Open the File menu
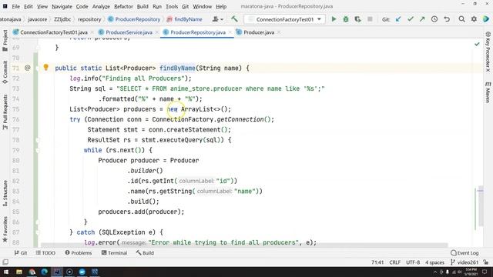The image size is (493, 277). click(15, 6)
